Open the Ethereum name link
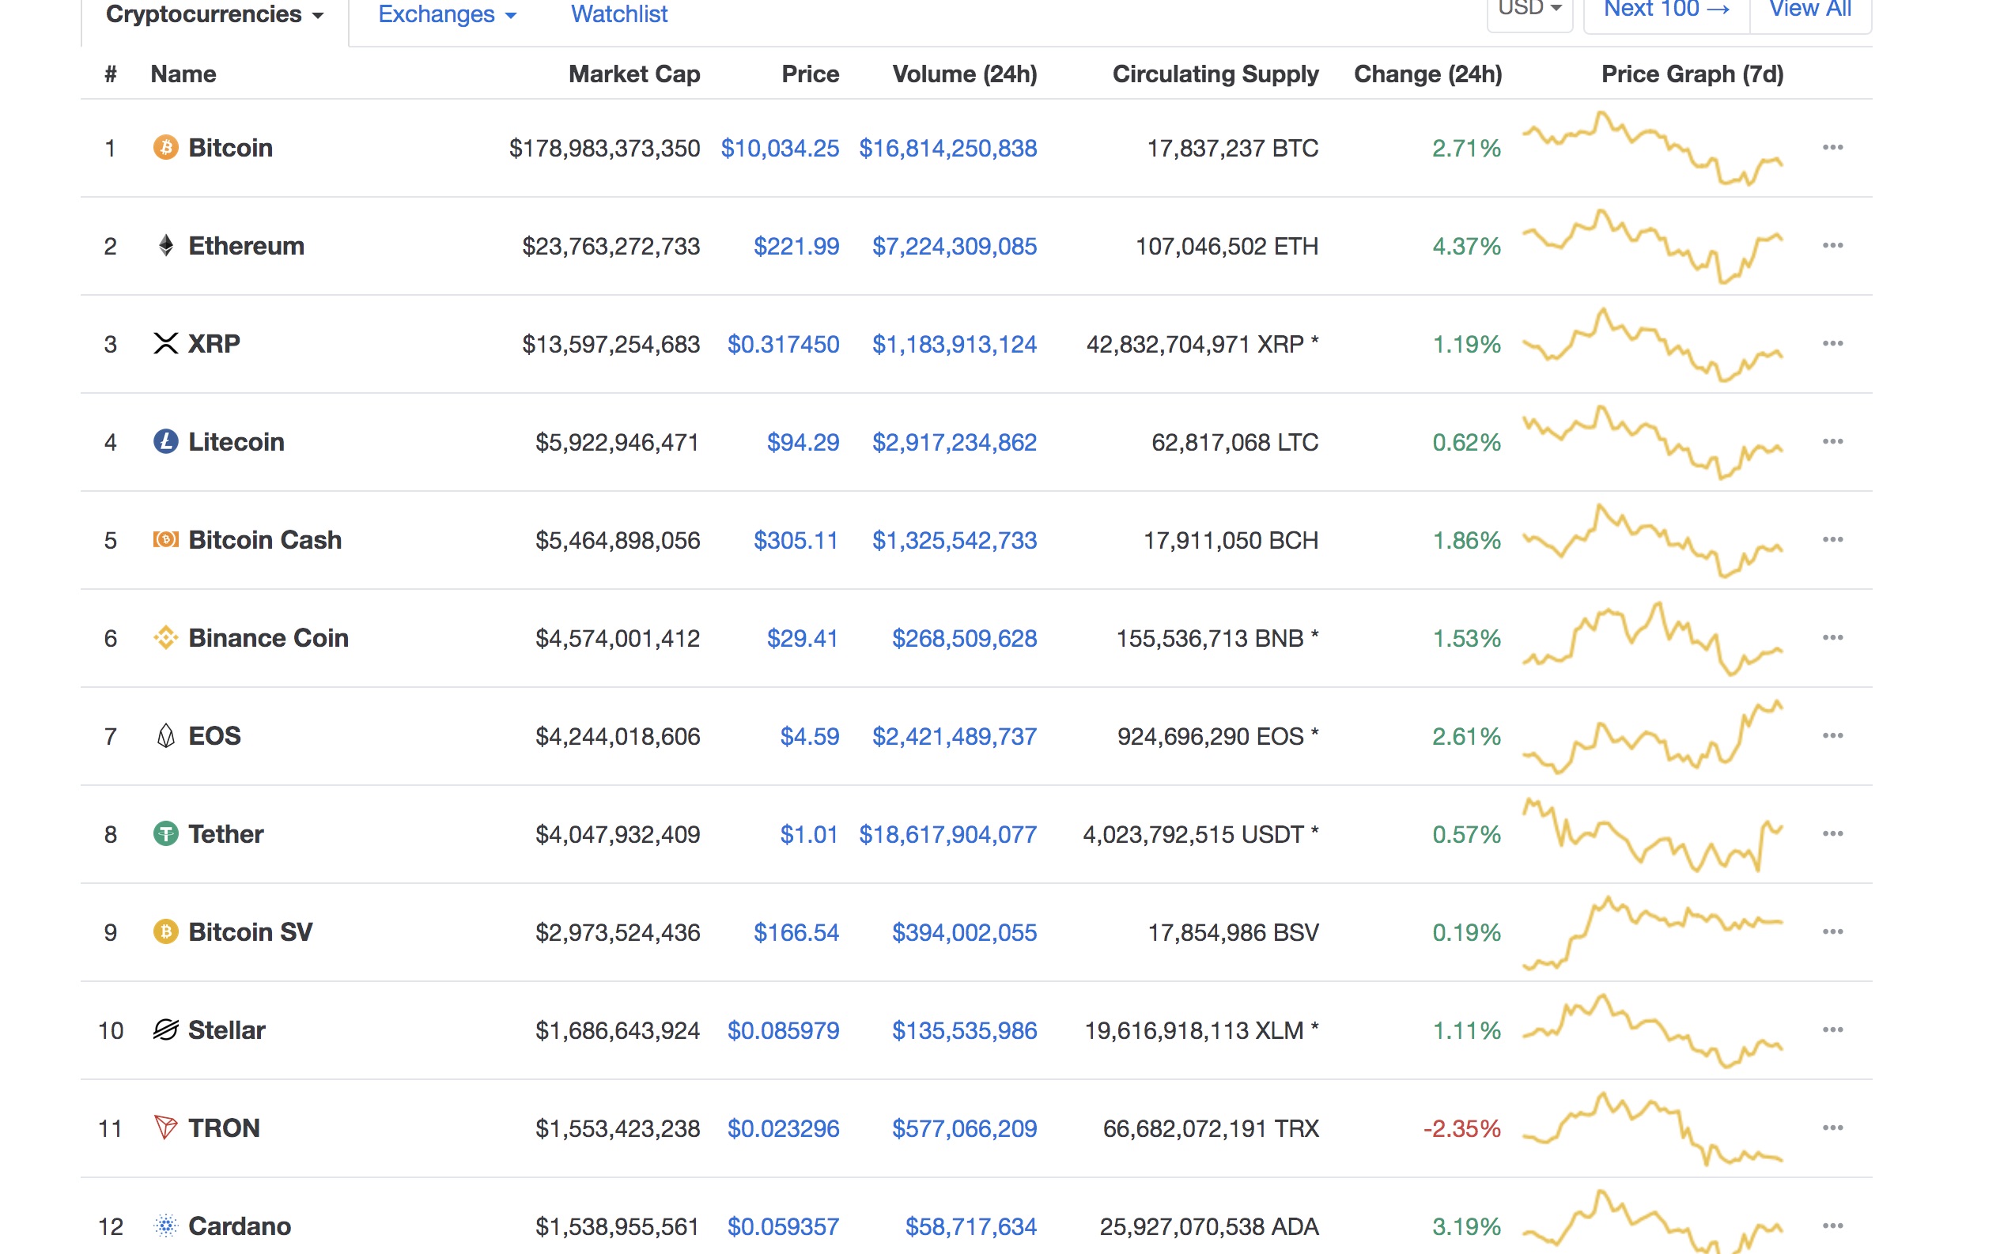 coord(247,245)
